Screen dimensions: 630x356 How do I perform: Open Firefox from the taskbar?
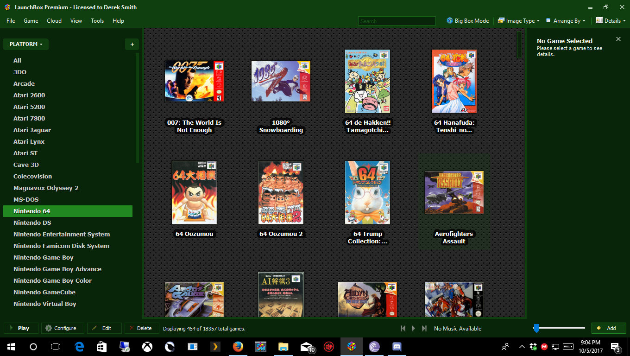(x=238, y=346)
